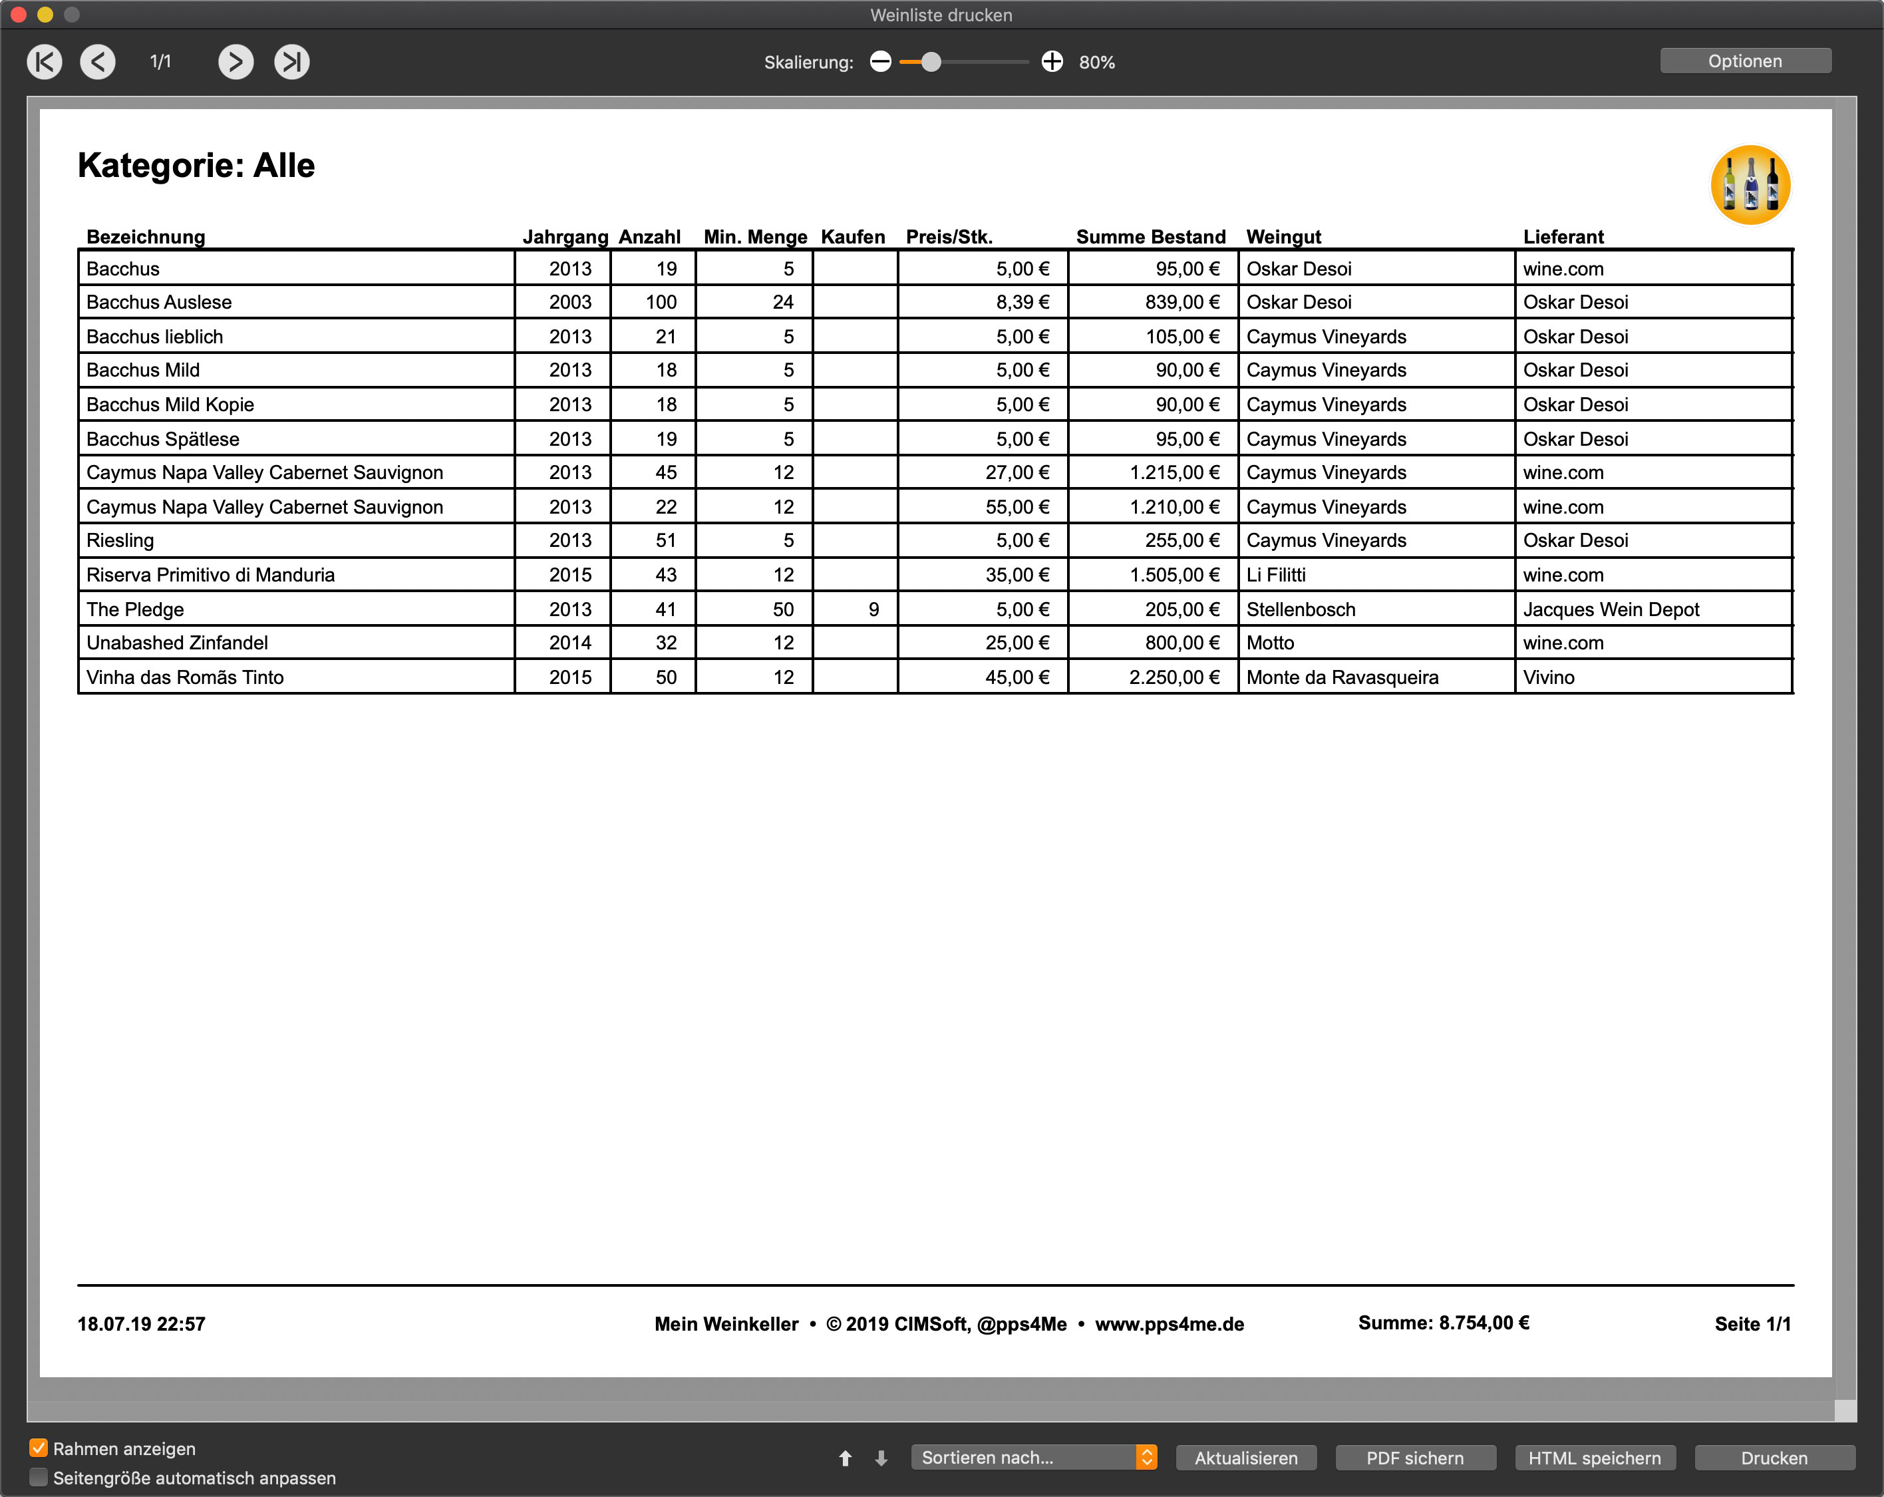Click the Bacchus Spätlese row name

click(x=162, y=438)
